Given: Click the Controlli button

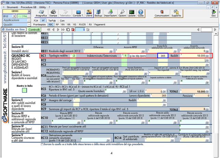Looking at the screenshot, I should tap(34, 30).
